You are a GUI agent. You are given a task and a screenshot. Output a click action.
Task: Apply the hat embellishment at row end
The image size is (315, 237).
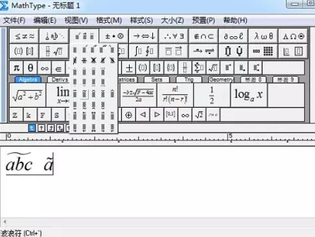[x=112, y=94]
